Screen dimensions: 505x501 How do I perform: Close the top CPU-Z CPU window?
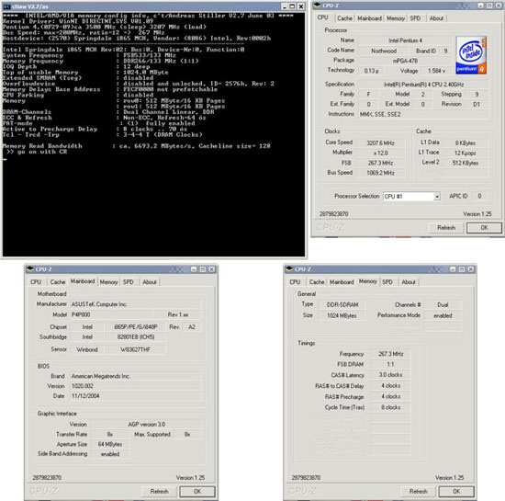[499, 6]
